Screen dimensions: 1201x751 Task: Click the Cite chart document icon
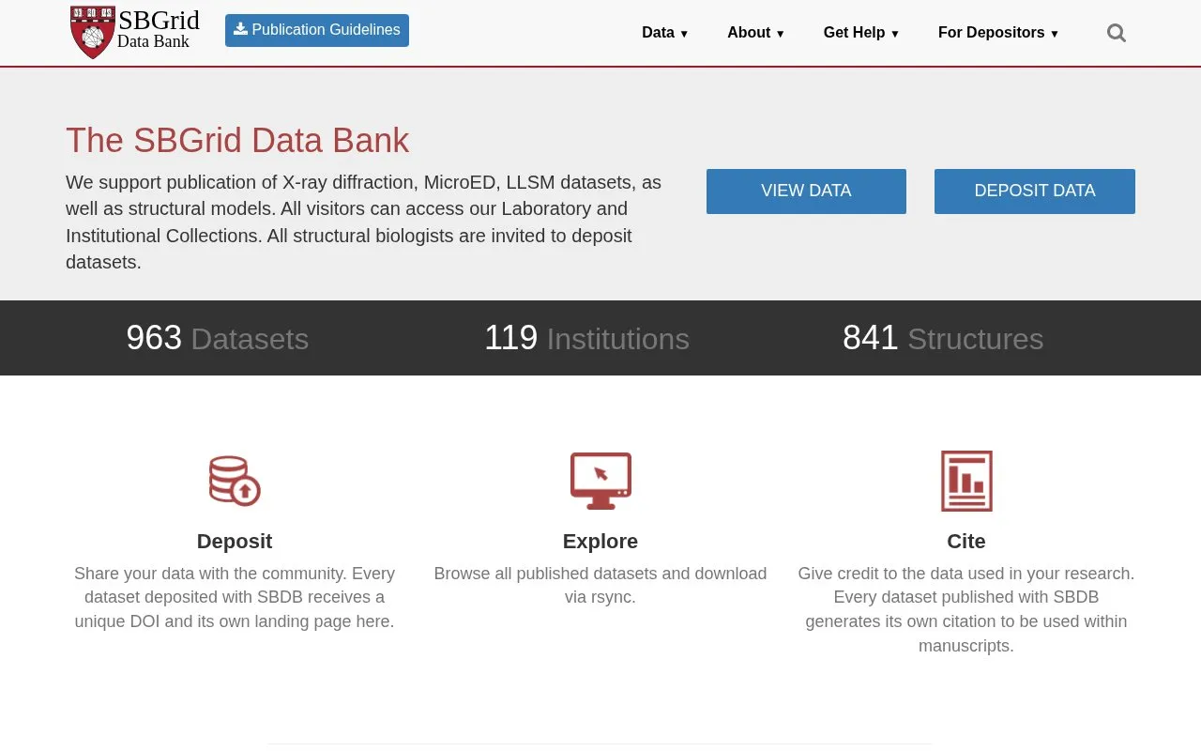click(x=966, y=481)
